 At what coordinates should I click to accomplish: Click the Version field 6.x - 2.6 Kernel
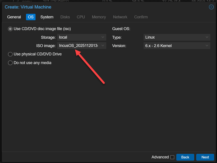(x=177, y=46)
